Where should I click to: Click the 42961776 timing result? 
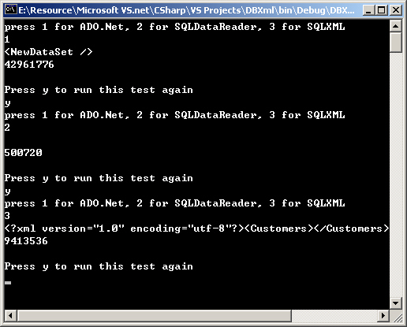pyautogui.click(x=29, y=65)
